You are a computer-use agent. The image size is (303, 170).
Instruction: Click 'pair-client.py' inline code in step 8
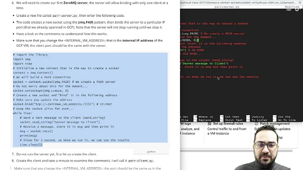[141, 161]
